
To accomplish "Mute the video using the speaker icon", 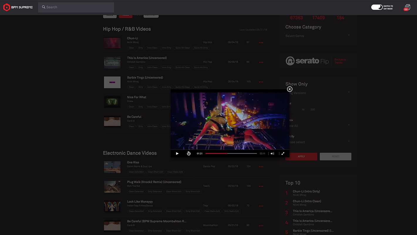I will (x=272, y=154).
